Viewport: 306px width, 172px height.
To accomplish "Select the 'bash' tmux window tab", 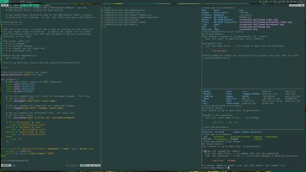I will [x=4, y=5].
